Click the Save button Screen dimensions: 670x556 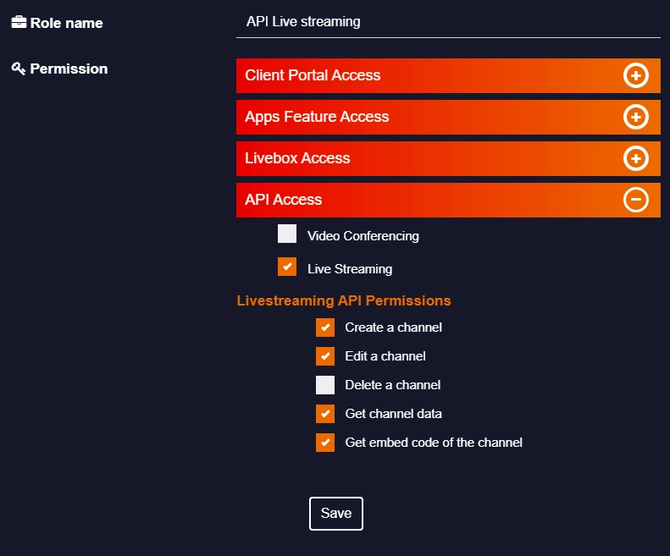[x=336, y=514]
